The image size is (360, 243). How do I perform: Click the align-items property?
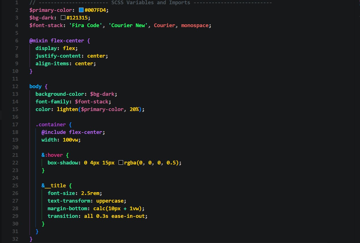click(x=52, y=64)
